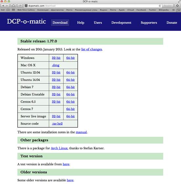Open the Users nav tab
Screen dimensions: 181x184
coord(98,23)
